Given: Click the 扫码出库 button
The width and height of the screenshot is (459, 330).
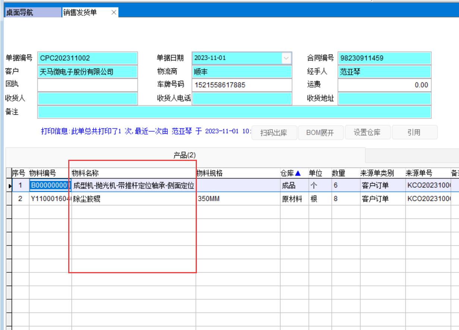Looking at the screenshot, I should (274, 133).
